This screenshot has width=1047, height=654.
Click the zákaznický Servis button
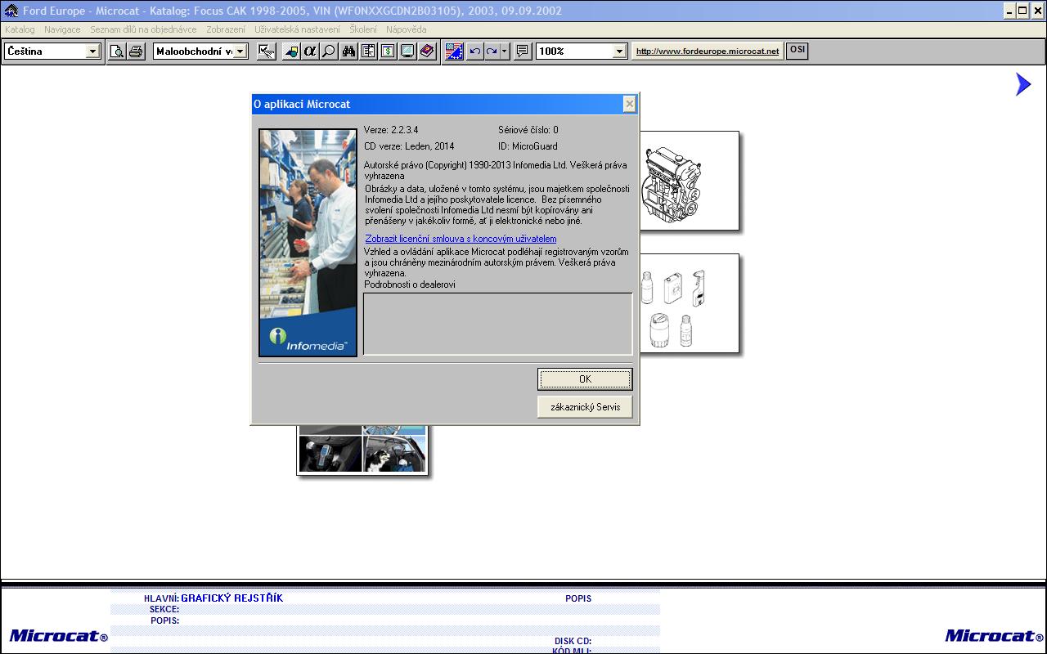(585, 407)
